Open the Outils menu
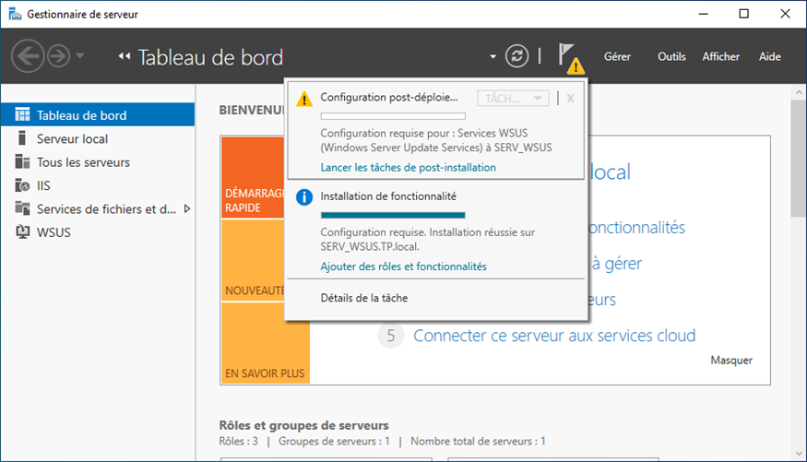807x462 pixels. point(671,56)
